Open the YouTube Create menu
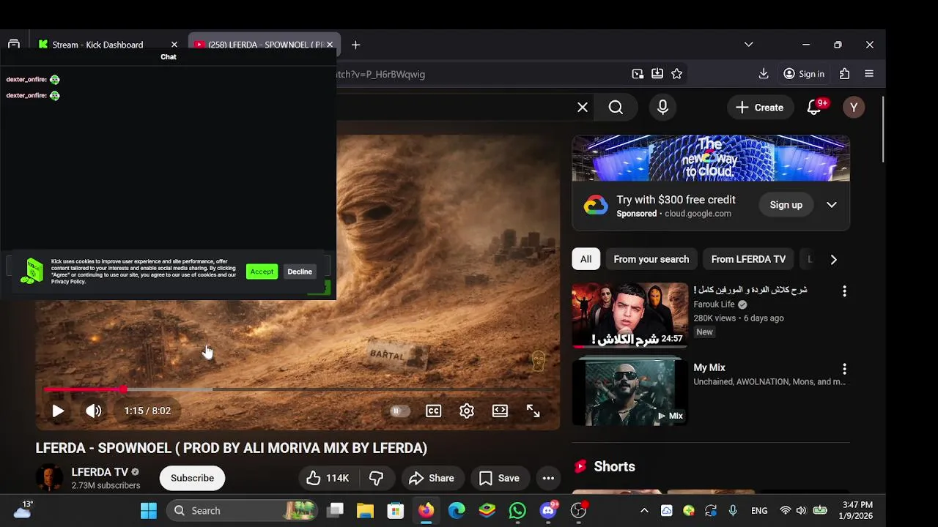This screenshot has width=938, height=527. (x=760, y=108)
